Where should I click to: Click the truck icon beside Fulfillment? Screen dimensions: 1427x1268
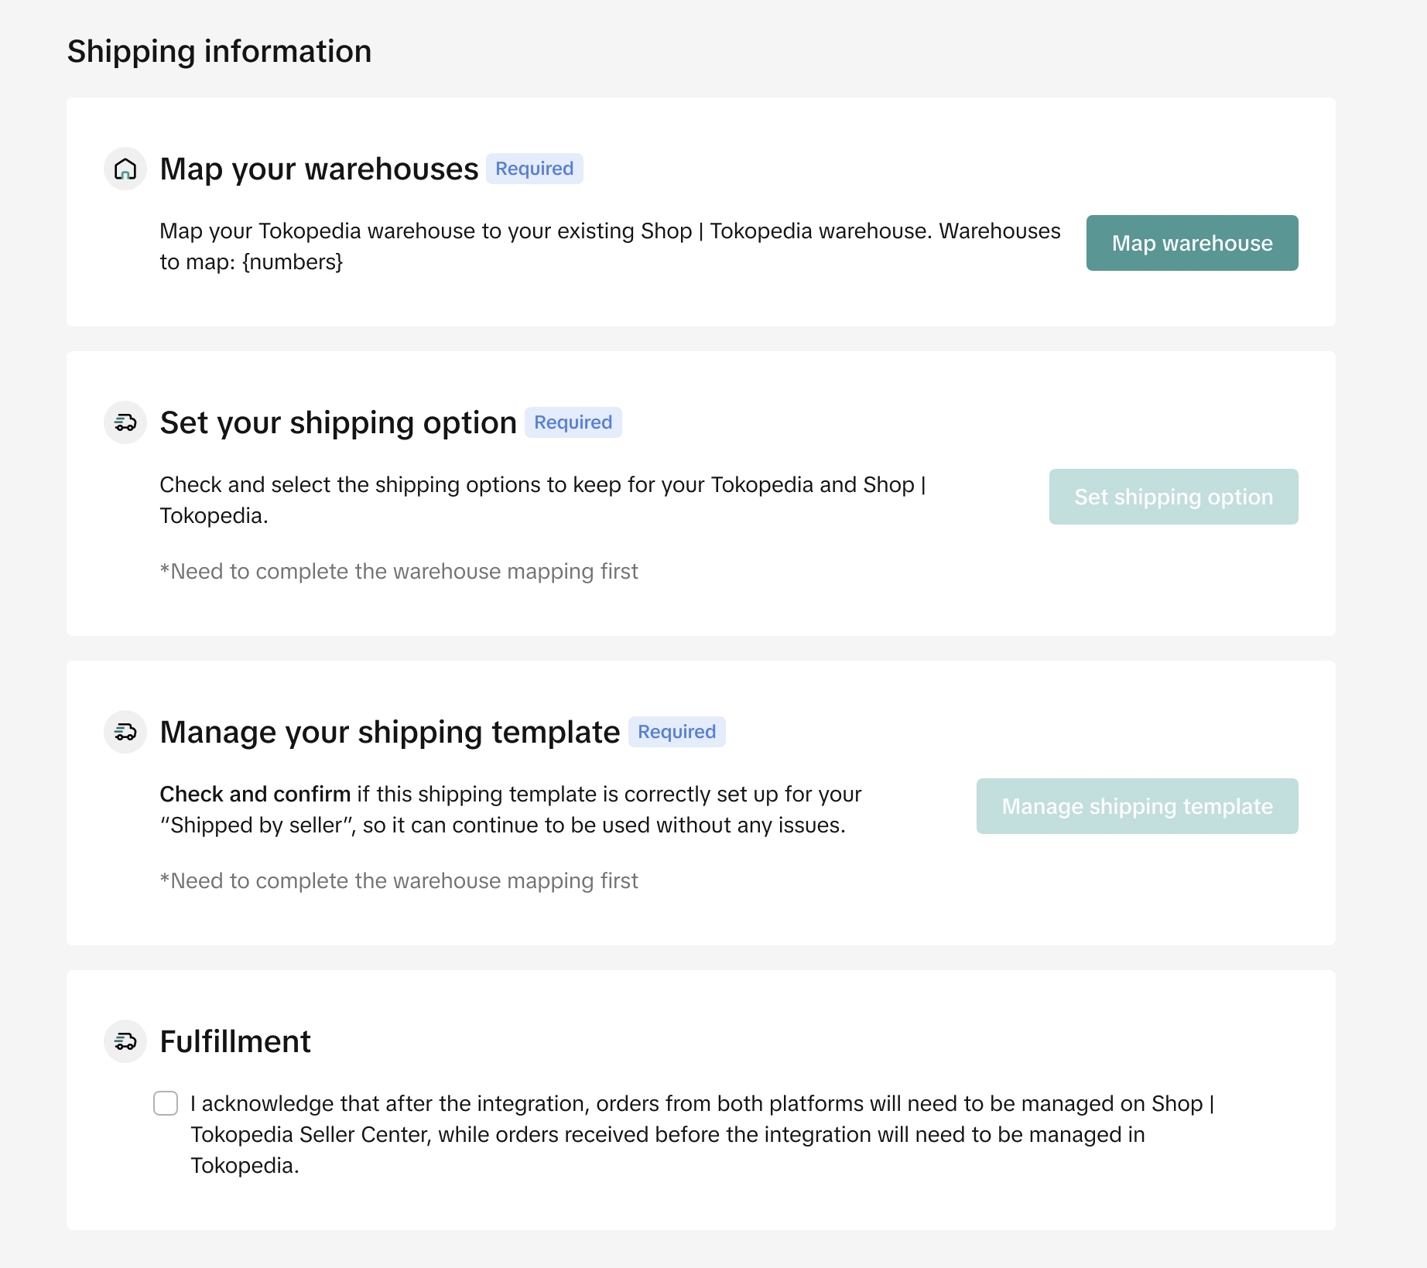tap(125, 1041)
